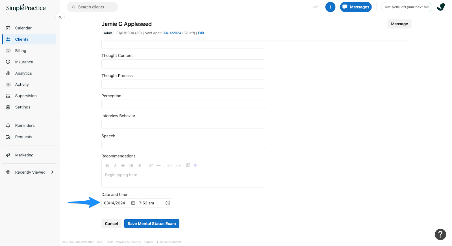Click the Terms footer link
The image size is (452, 246).
109,242
